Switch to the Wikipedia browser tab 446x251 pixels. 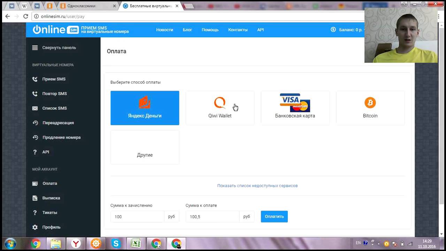click(24, 6)
